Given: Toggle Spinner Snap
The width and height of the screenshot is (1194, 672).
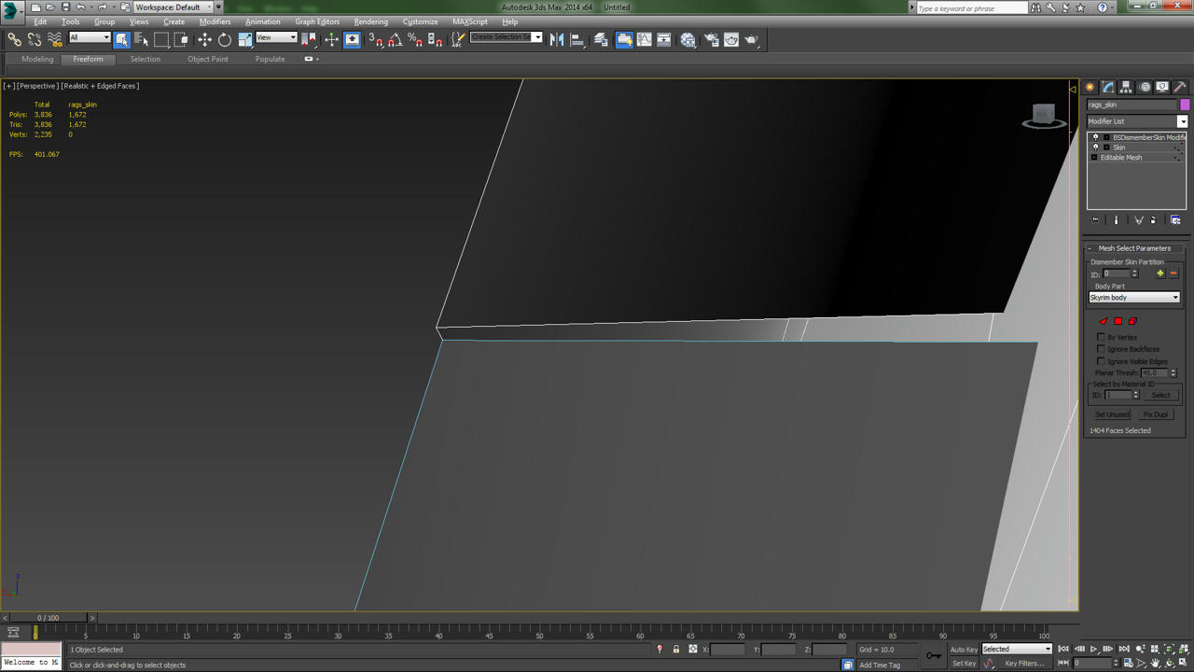Looking at the screenshot, I should [x=435, y=39].
